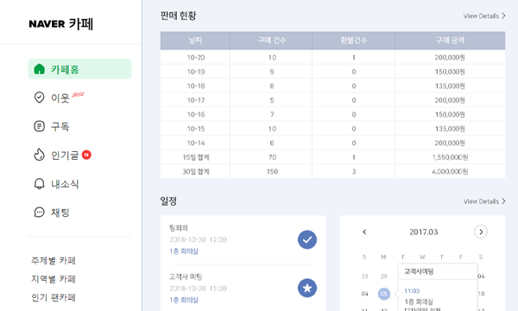
Task: Toggle the checkmark button for 팀회의
Action: click(307, 239)
